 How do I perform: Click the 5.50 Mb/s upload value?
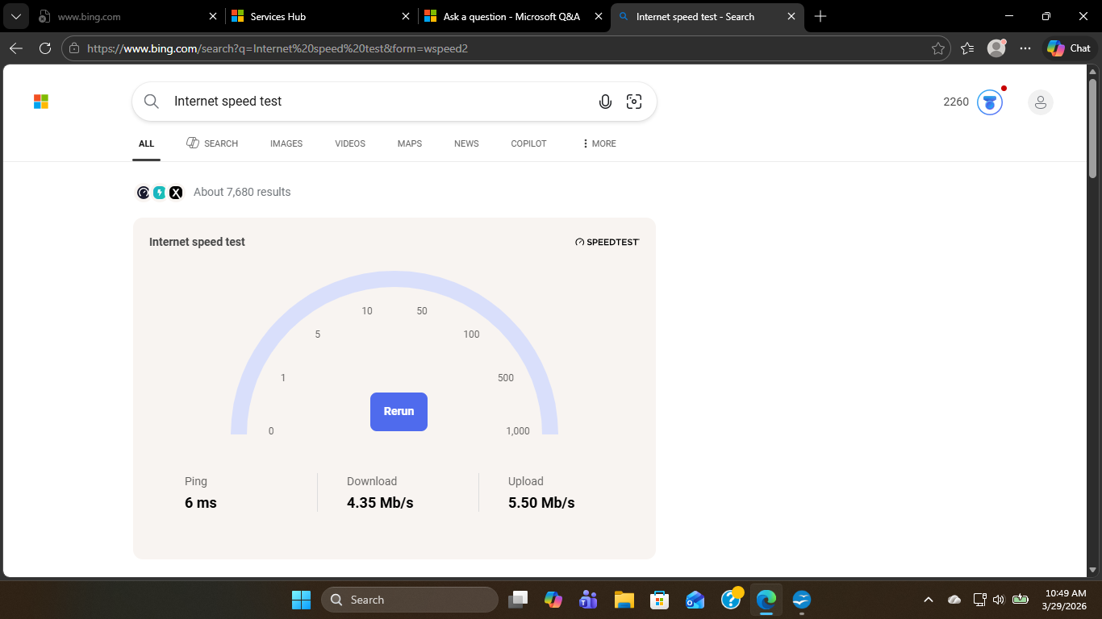541,503
